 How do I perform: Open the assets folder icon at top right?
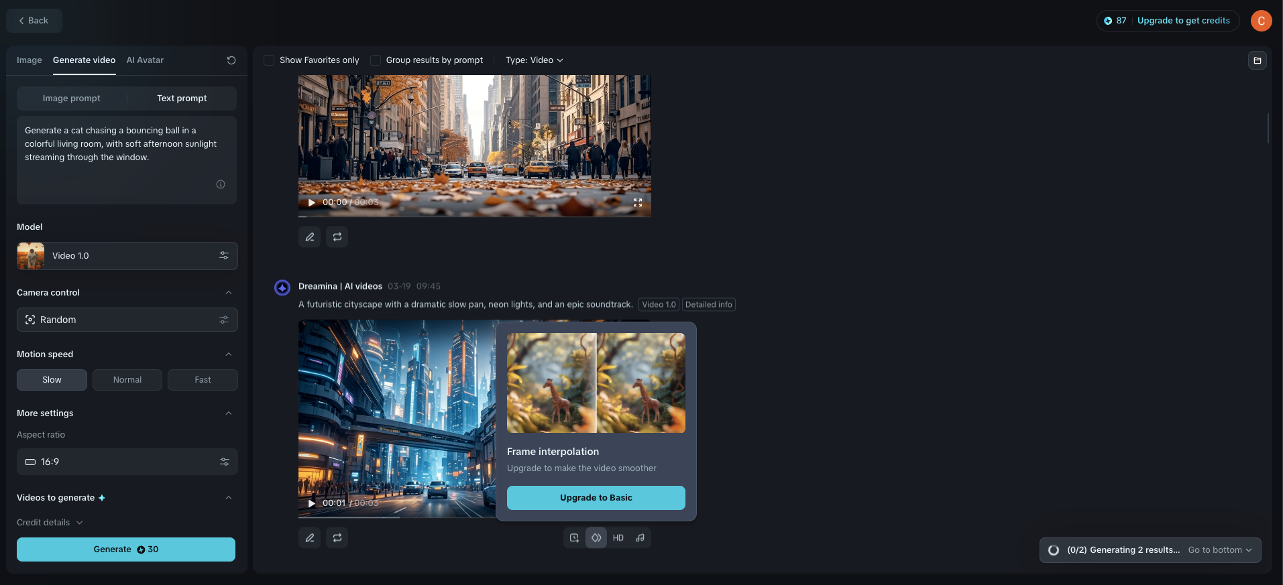tap(1258, 60)
